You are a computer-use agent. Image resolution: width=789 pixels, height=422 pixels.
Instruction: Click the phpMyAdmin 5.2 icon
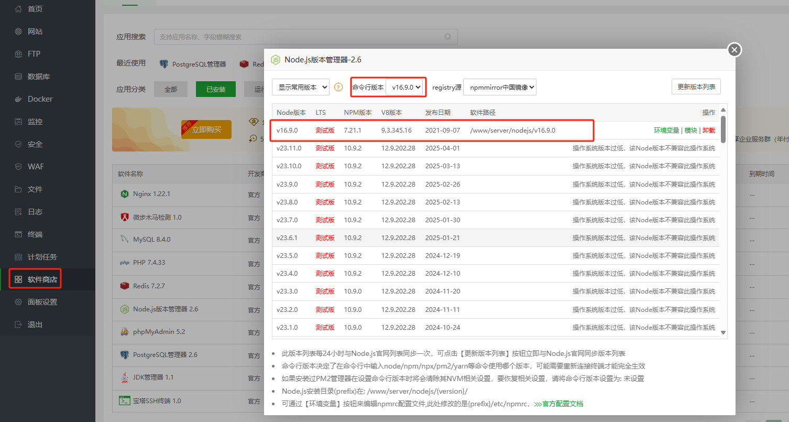click(x=125, y=332)
